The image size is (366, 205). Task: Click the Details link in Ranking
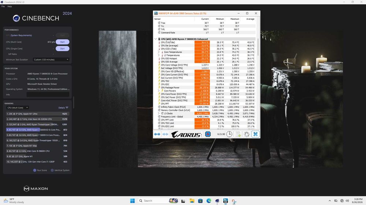(x=61, y=108)
